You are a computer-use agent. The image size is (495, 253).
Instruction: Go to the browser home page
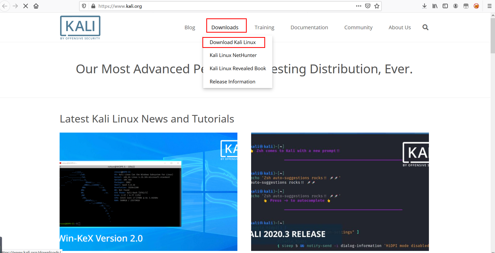pos(36,6)
